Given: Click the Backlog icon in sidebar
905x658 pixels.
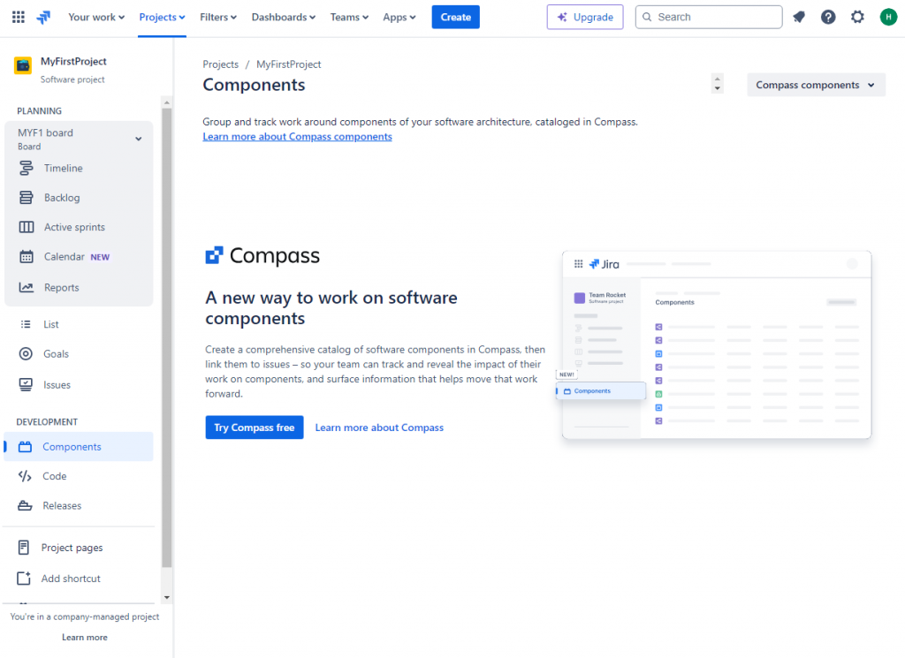Looking at the screenshot, I should [26, 198].
